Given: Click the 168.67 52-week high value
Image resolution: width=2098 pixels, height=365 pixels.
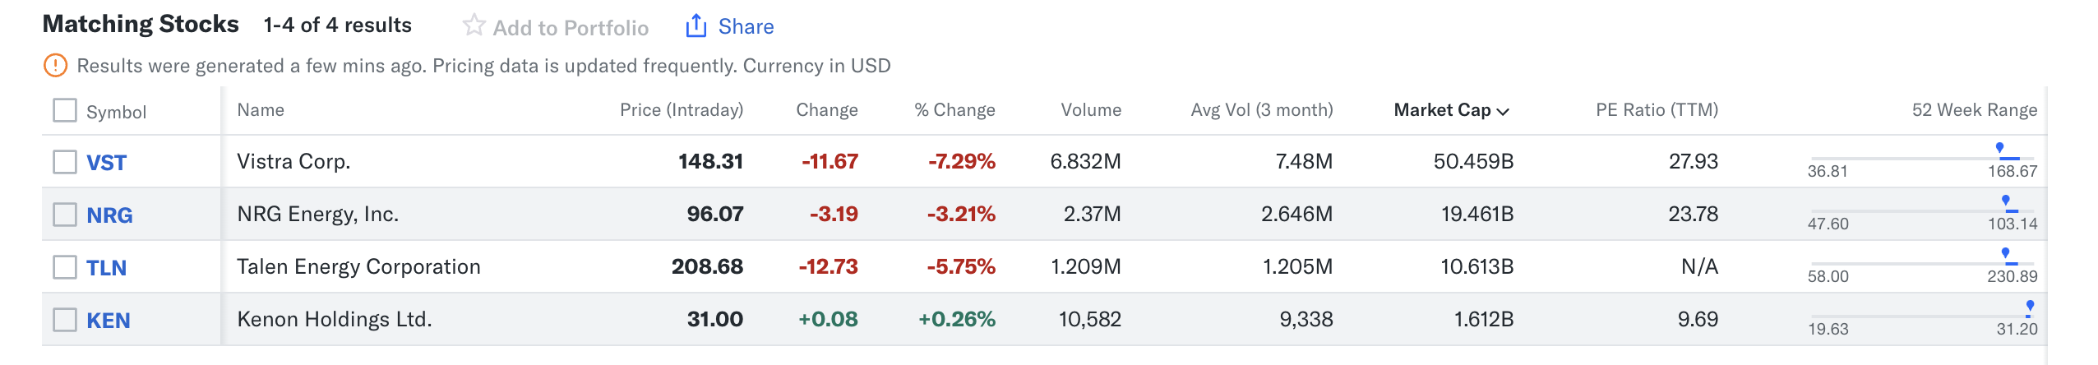Looking at the screenshot, I should click(2013, 171).
